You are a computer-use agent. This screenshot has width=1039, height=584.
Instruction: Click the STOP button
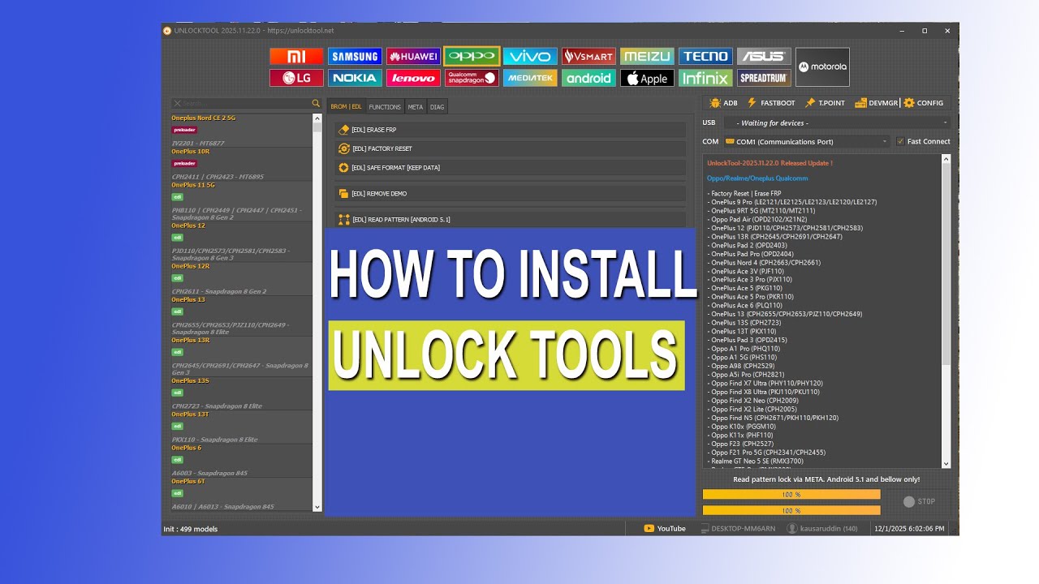point(919,501)
